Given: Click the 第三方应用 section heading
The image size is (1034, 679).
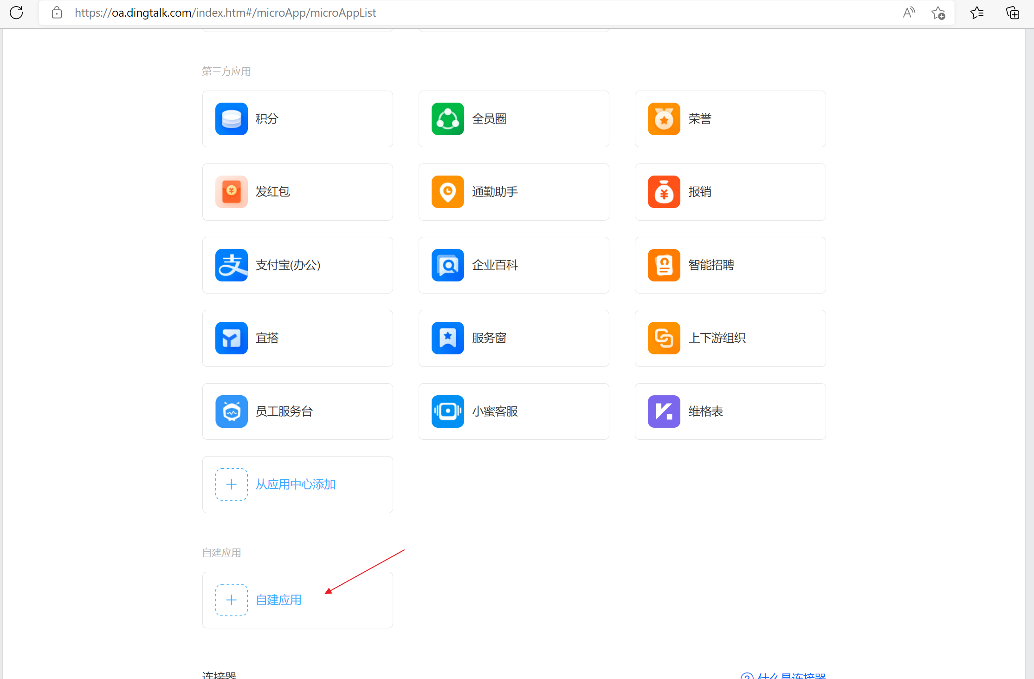Looking at the screenshot, I should pyautogui.click(x=226, y=71).
